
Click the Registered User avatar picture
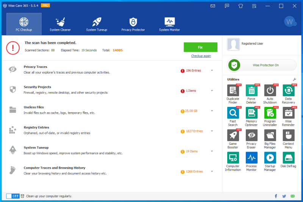pos(233,44)
